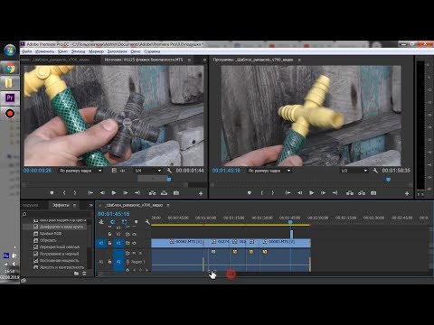Mark Out point in Source monitor
The image size is (434, 325).
pos(75,193)
